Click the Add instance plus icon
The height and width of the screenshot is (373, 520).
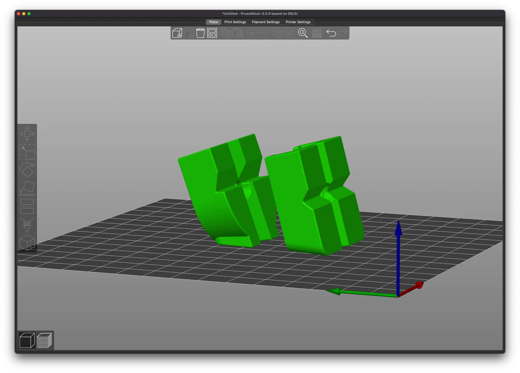(x=252, y=33)
